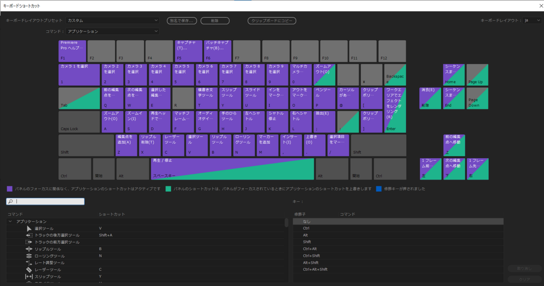Click the 1 key labeled カメラ 1 を選択

click(79, 74)
